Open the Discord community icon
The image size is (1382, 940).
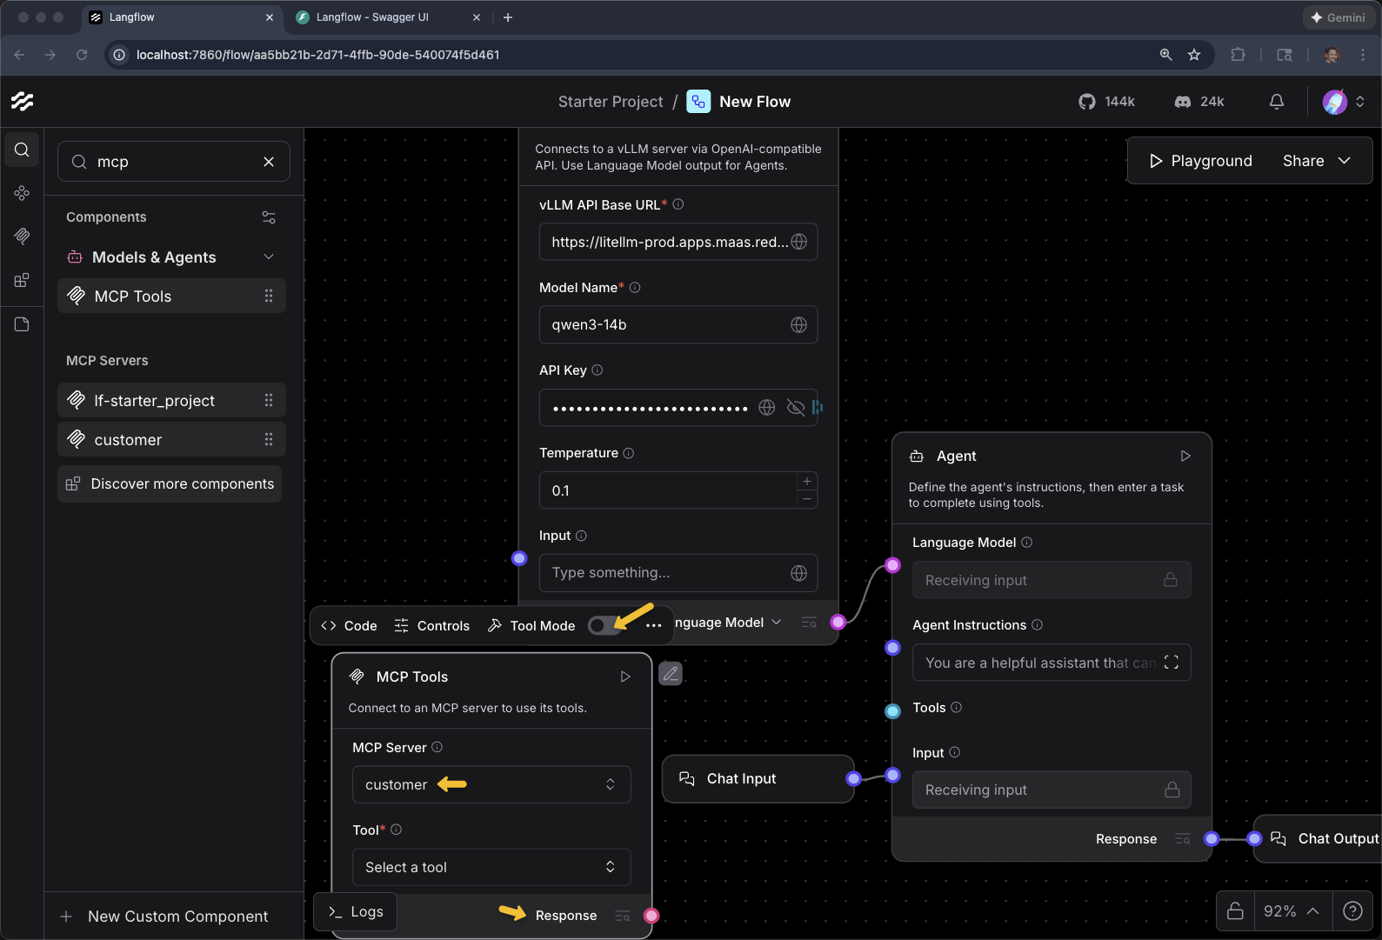tap(1182, 102)
